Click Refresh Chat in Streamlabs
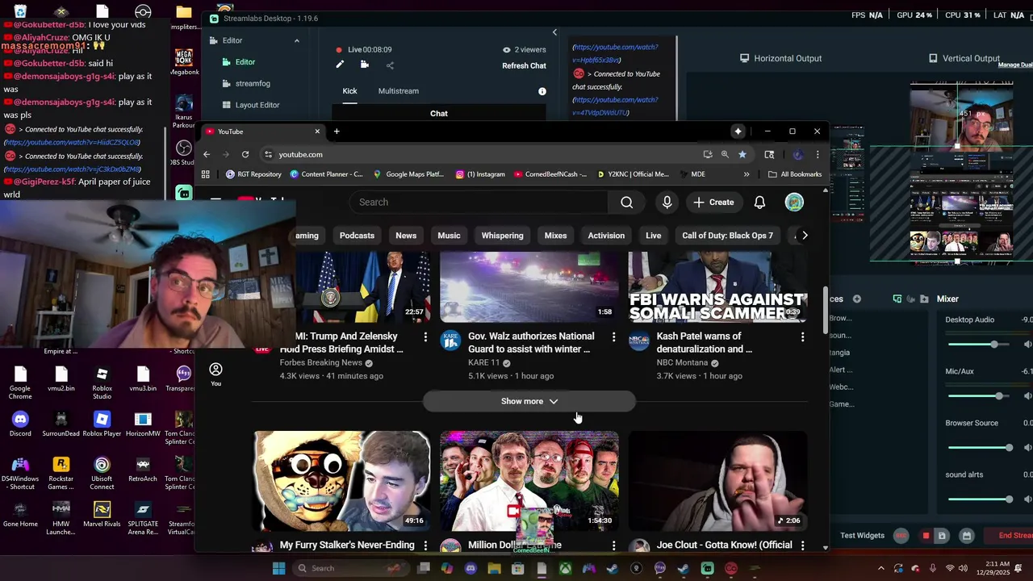The image size is (1033, 581). point(524,66)
